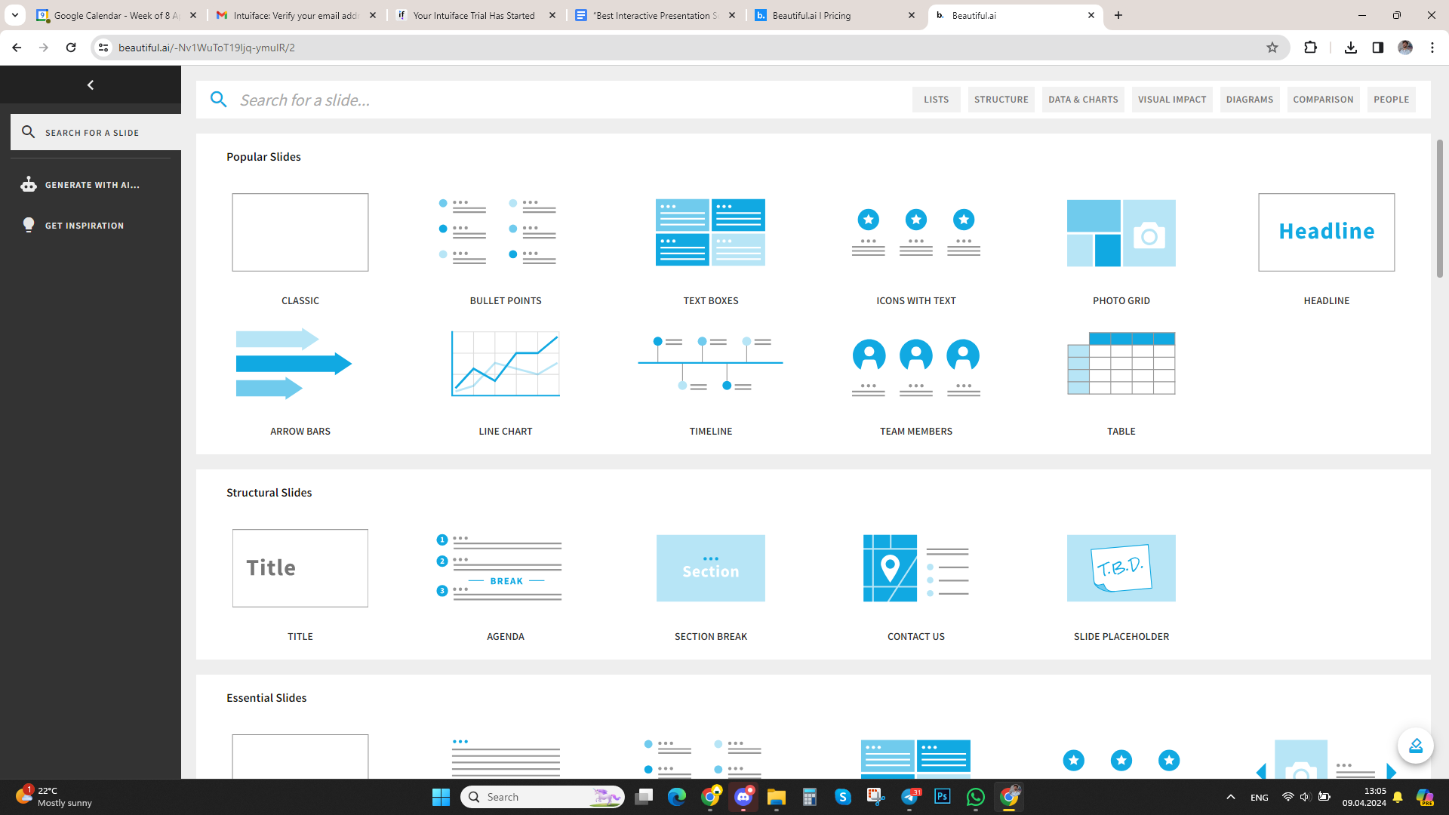The height and width of the screenshot is (815, 1449).
Task: Select the Team Members slide template
Action: pos(915,367)
